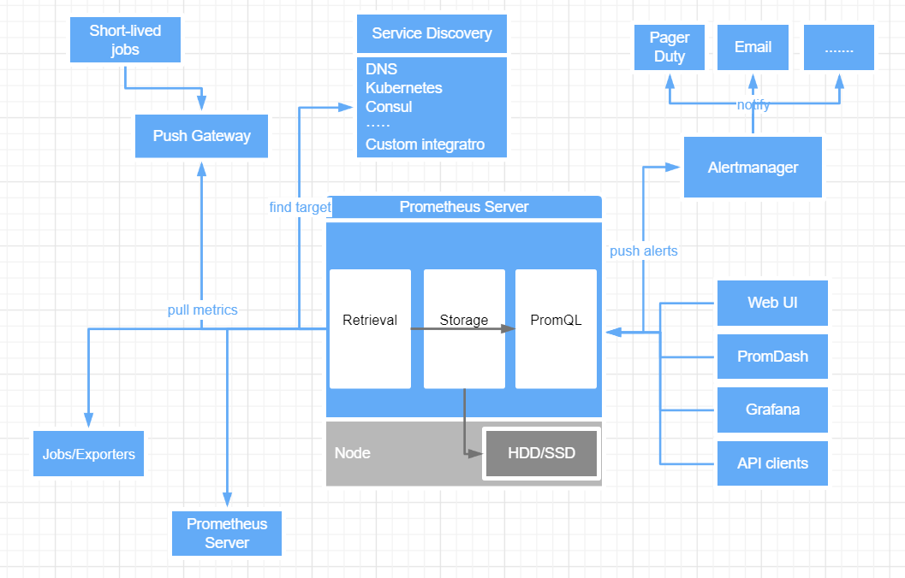Viewport: 905px width, 578px height.
Task: Click the Custom integratro text line
Action: [425, 144]
